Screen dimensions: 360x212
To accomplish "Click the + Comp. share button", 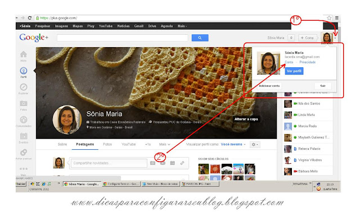I will pos(308,38).
